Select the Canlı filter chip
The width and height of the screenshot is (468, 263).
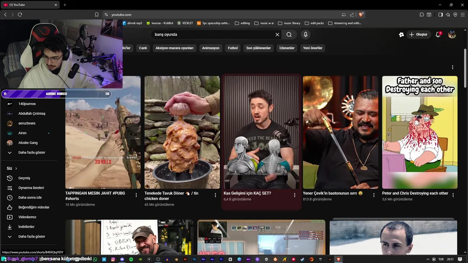point(143,48)
